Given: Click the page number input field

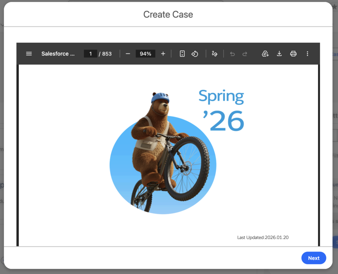Looking at the screenshot, I should tap(90, 53).
